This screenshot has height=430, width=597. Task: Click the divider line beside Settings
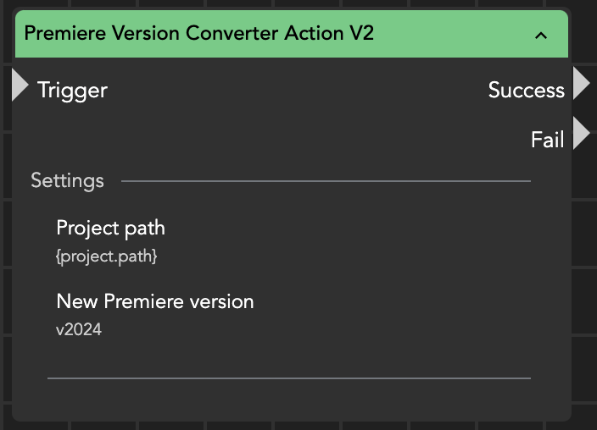[326, 180]
